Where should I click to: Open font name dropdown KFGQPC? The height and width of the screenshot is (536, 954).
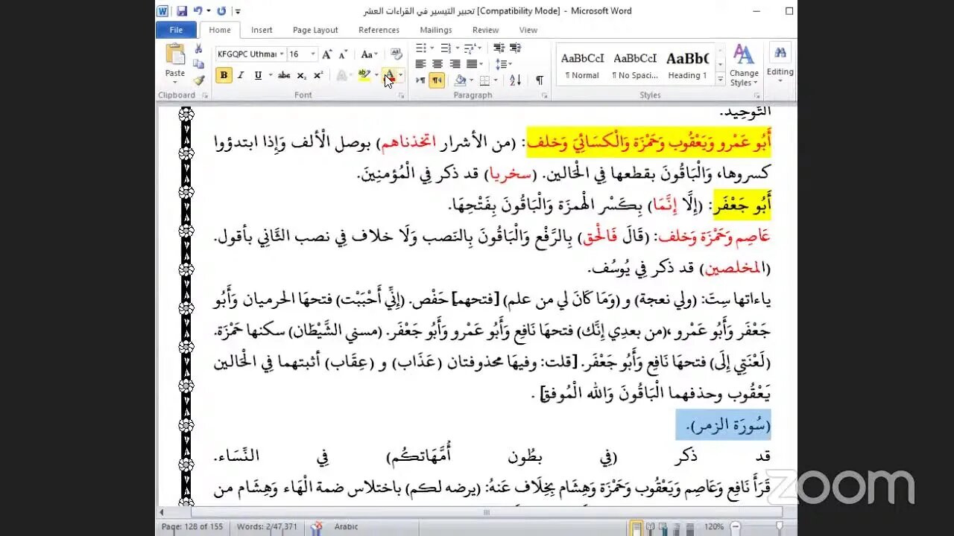click(282, 54)
